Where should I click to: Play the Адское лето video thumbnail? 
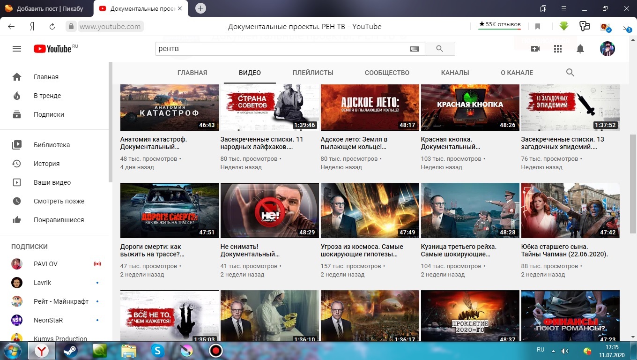tap(370, 107)
